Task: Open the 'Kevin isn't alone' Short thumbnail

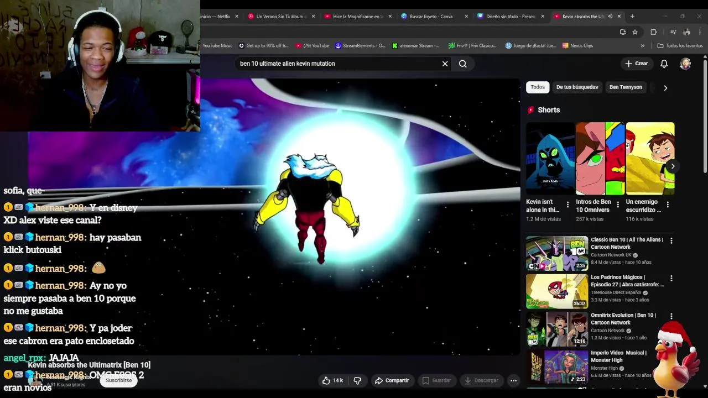Action: click(550, 158)
